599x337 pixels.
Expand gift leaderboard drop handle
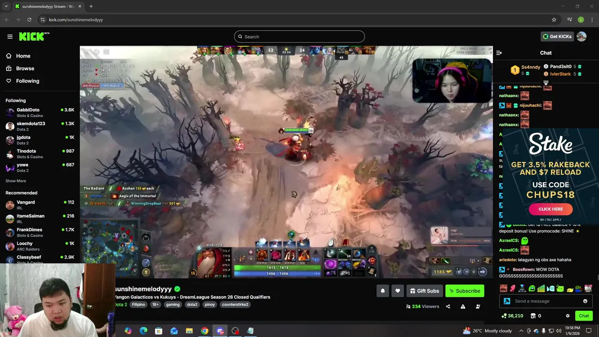pyautogui.click(x=546, y=83)
